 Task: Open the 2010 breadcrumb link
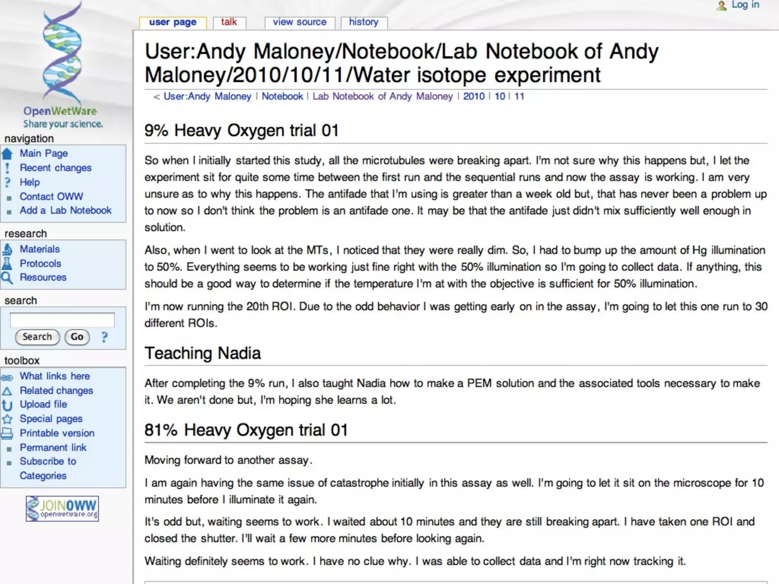[x=474, y=97]
